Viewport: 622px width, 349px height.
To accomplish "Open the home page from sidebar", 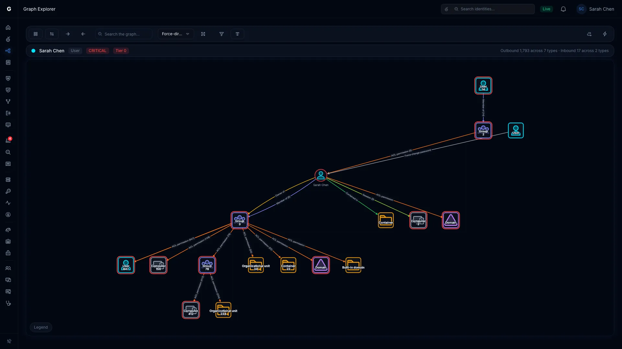I will [x=8, y=27].
